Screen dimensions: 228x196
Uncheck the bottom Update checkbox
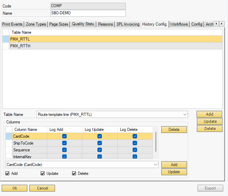pos(43,174)
